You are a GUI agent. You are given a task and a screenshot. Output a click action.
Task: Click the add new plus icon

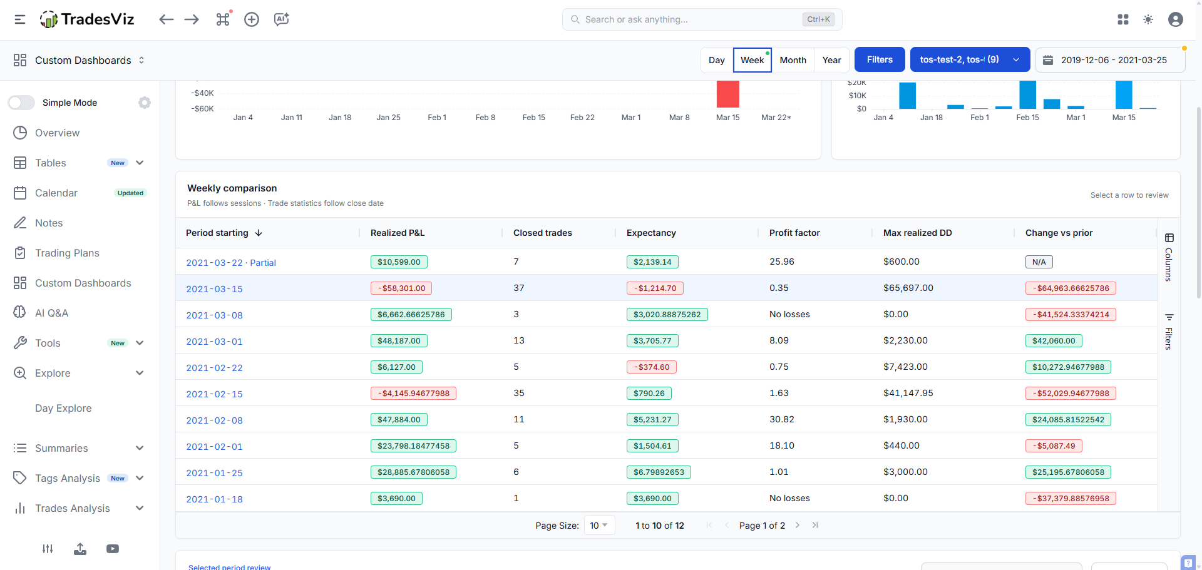[x=252, y=19]
